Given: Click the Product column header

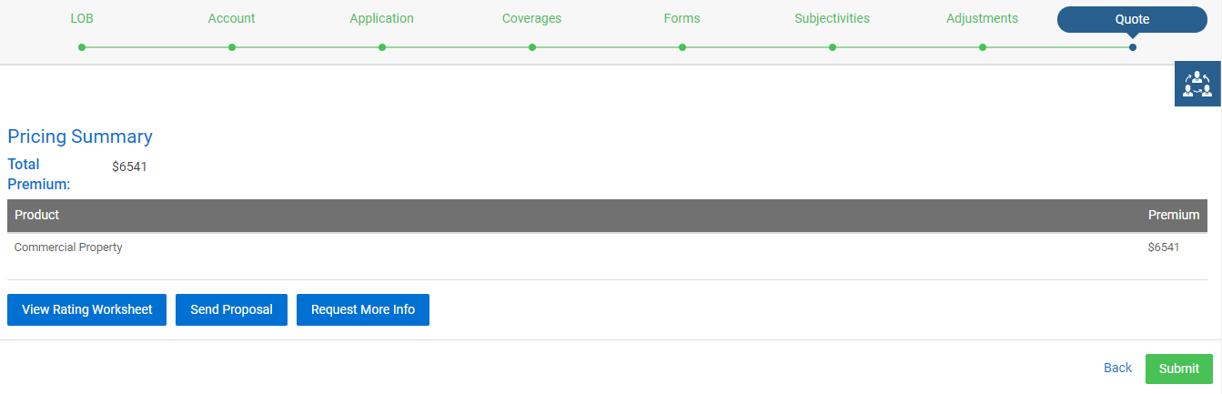Looking at the screenshot, I should point(36,215).
